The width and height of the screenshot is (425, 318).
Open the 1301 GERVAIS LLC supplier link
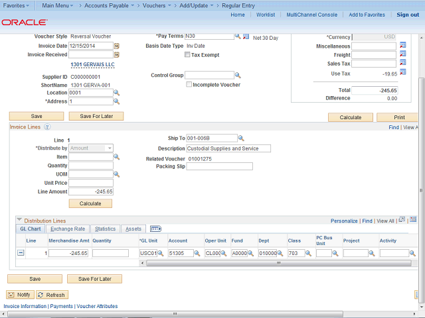(x=91, y=65)
